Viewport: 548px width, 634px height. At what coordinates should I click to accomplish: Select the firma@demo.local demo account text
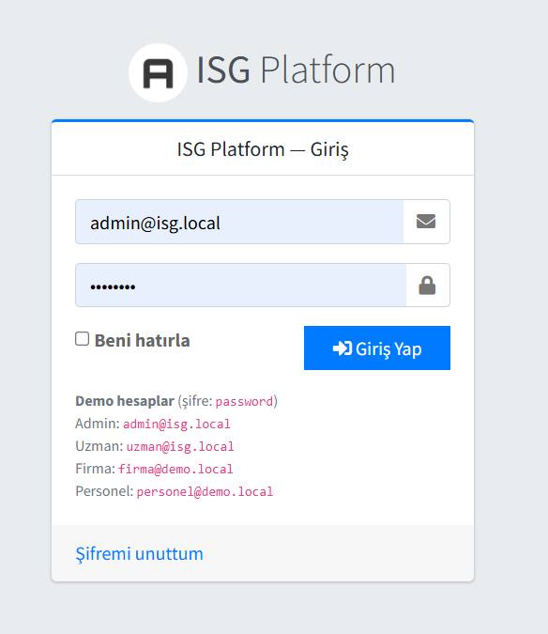(x=175, y=469)
